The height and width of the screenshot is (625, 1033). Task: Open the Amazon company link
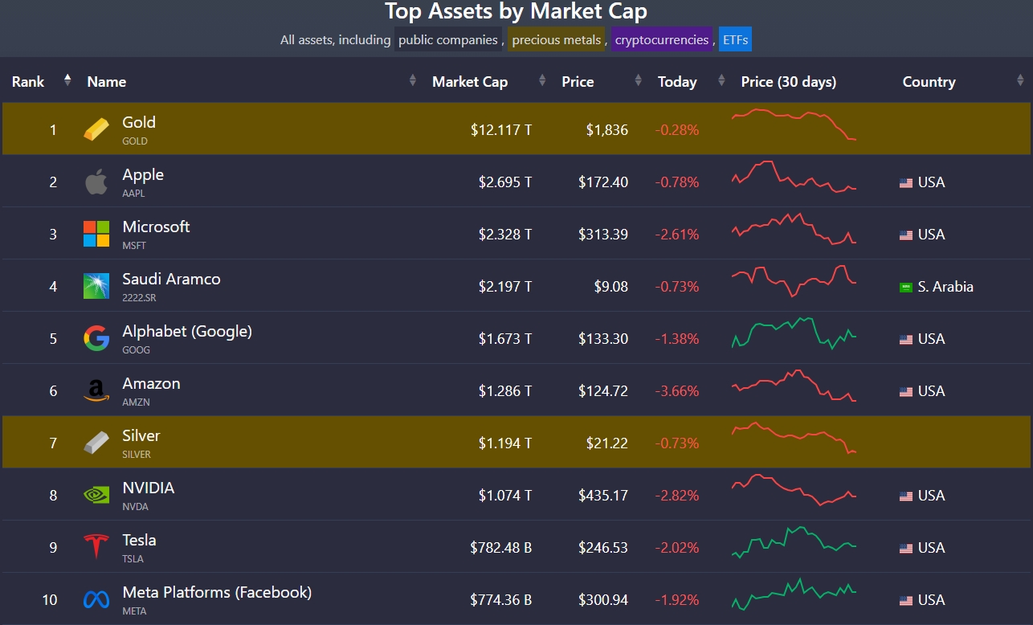151,383
